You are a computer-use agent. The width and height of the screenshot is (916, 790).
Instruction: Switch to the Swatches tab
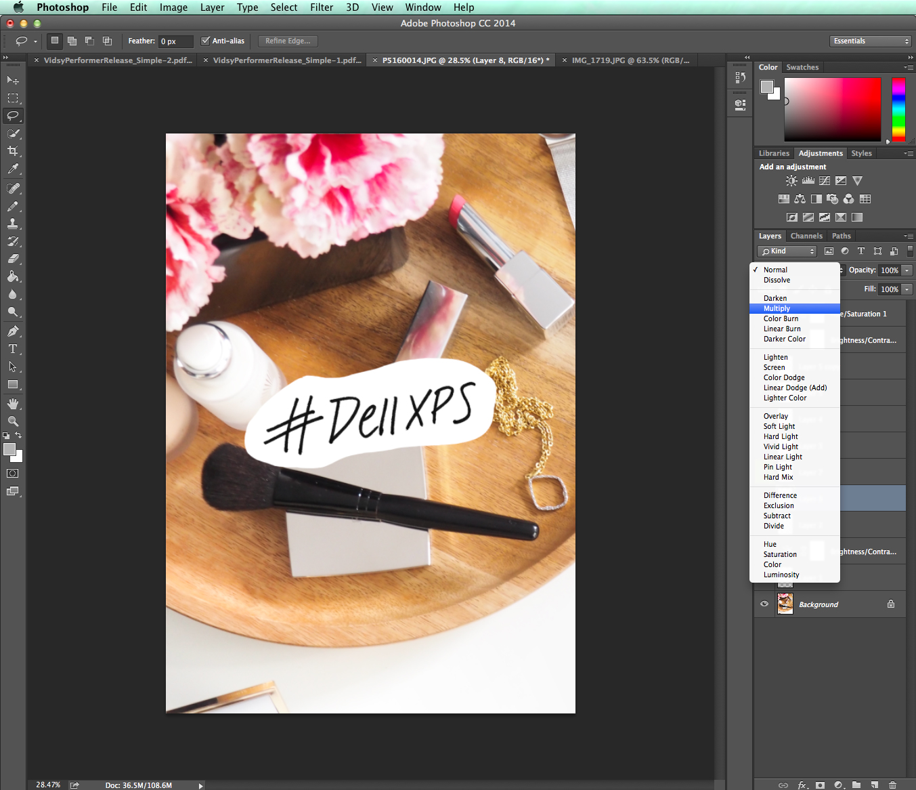pos(802,68)
